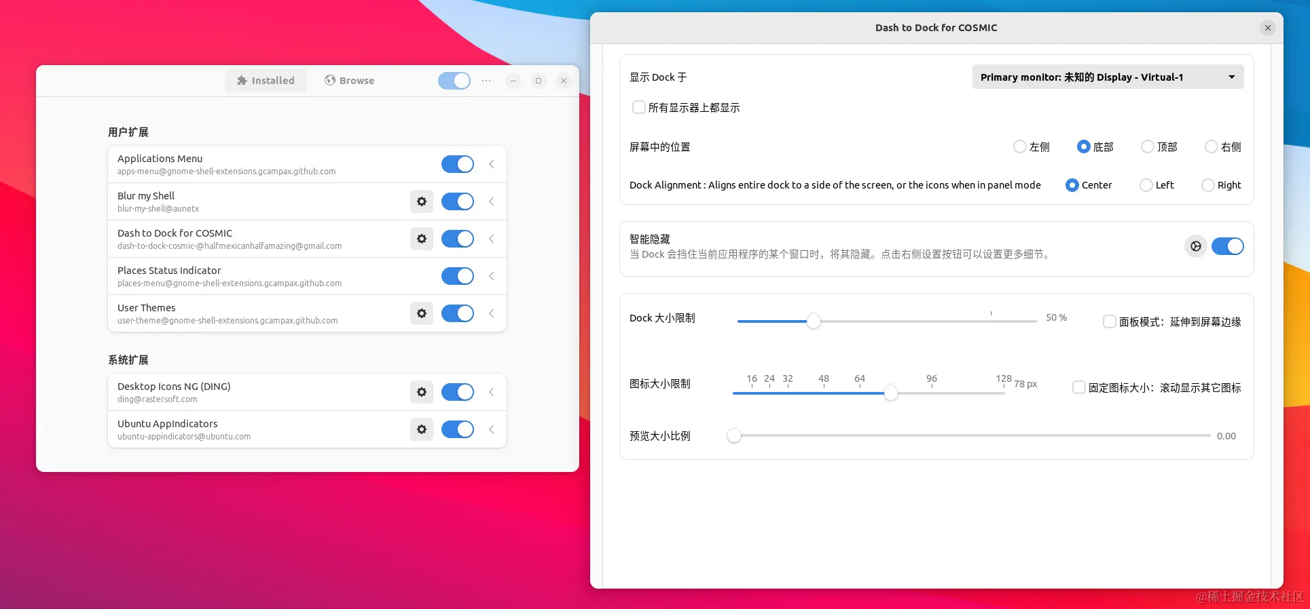Open settings gear for Dash to Dock for COSMIC
The height and width of the screenshot is (609, 1310).
422,239
